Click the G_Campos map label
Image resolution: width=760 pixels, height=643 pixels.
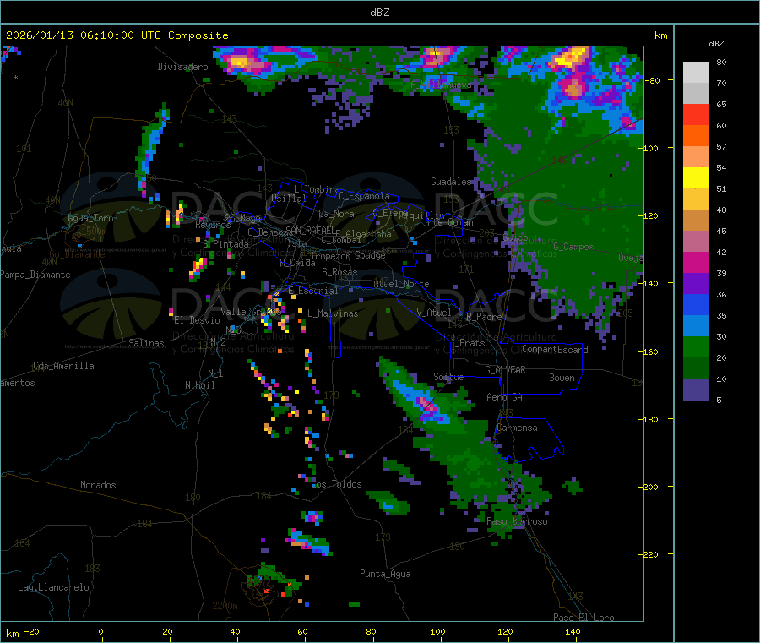point(574,247)
